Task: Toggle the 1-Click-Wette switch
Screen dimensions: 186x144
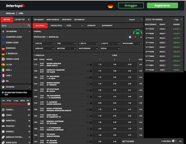Action: tap(174, 141)
